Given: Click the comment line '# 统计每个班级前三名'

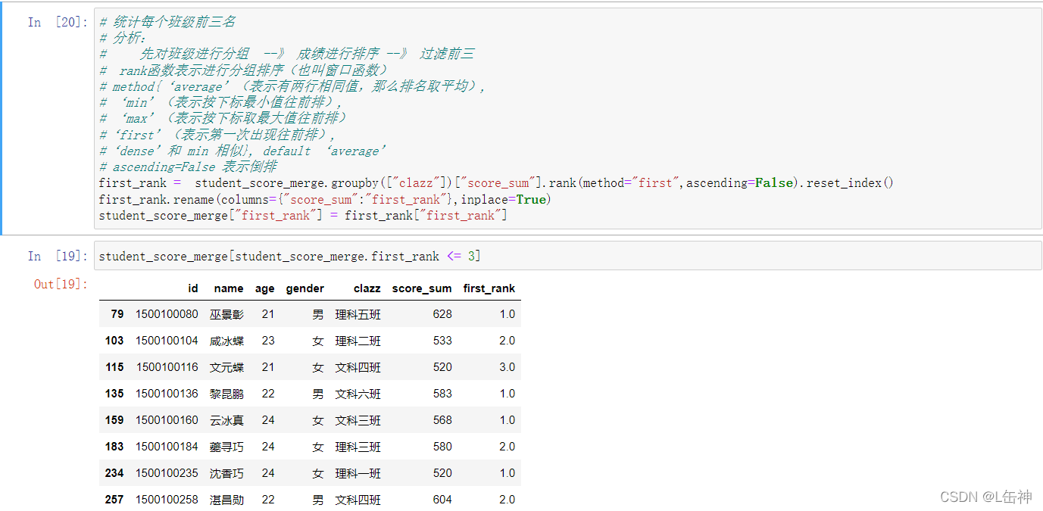Looking at the screenshot, I should click(167, 22).
